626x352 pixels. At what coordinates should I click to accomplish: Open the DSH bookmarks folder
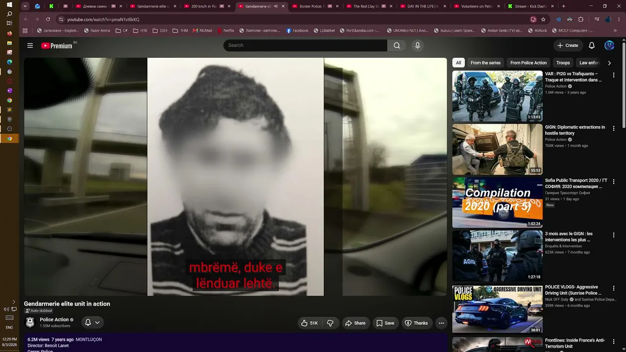(160, 30)
